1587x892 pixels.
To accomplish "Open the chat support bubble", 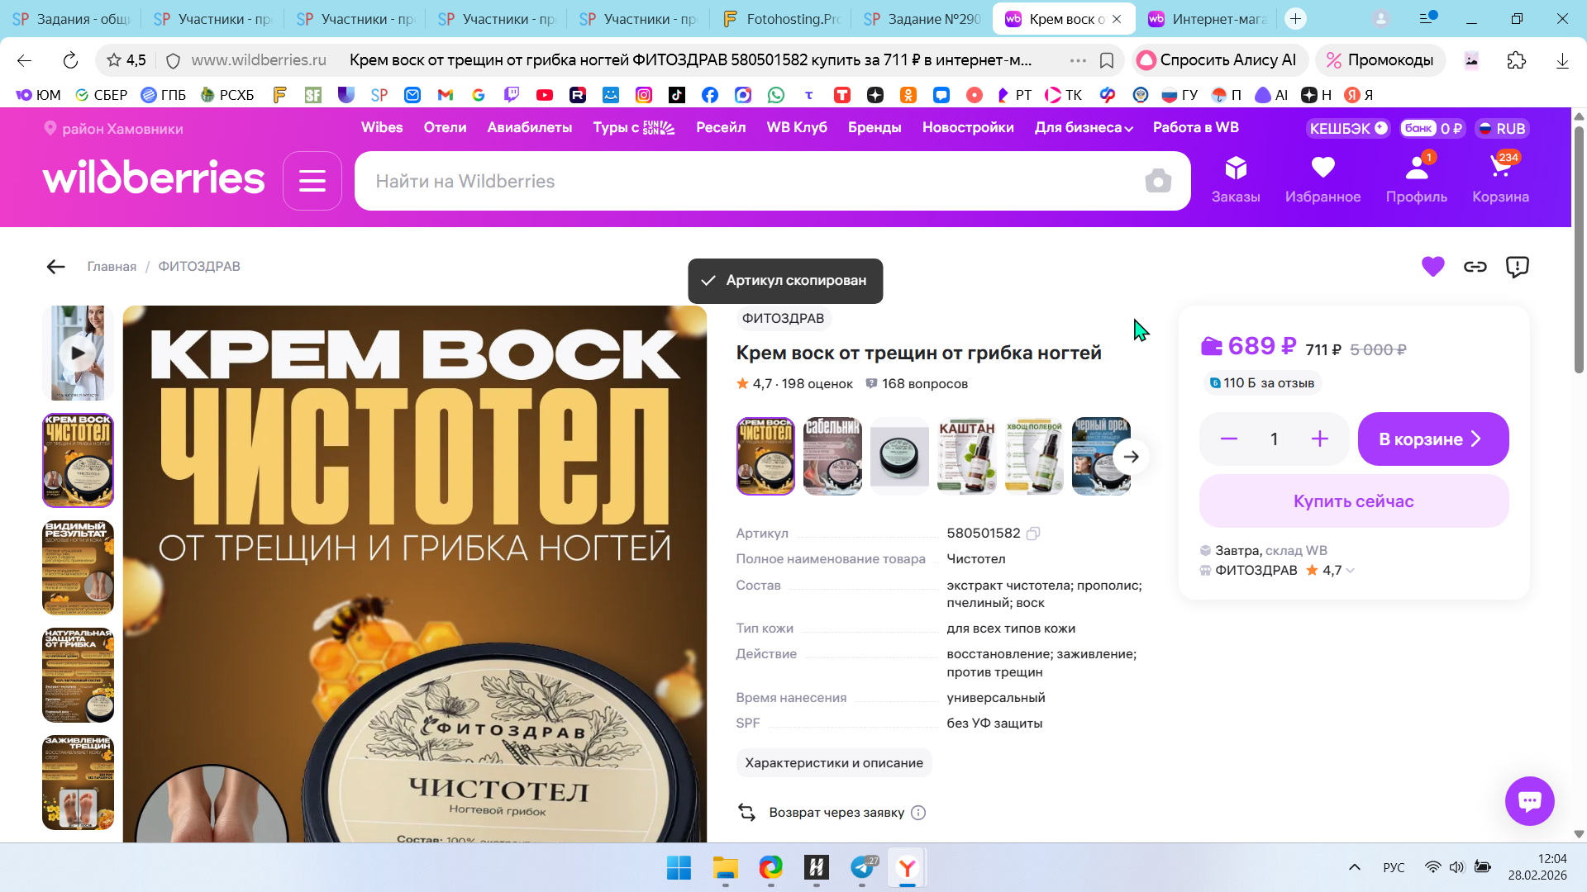I will click(x=1529, y=800).
